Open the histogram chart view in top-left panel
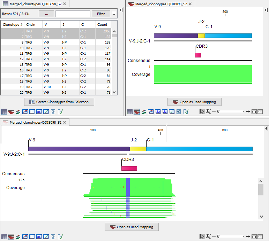The height and width of the screenshot is (241, 269). (x=32, y=112)
